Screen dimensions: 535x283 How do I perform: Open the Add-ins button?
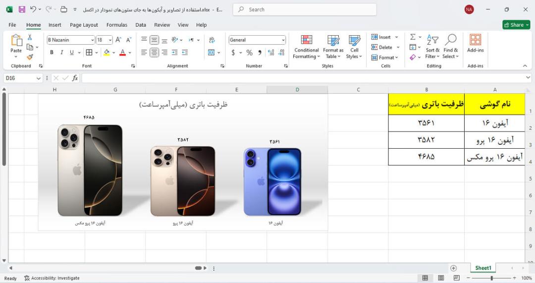(475, 43)
